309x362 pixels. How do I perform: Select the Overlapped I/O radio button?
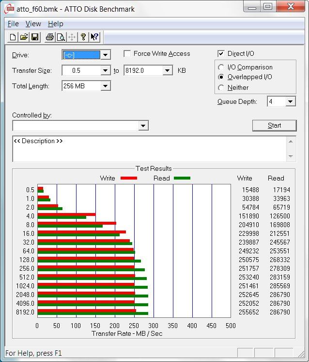click(221, 77)
